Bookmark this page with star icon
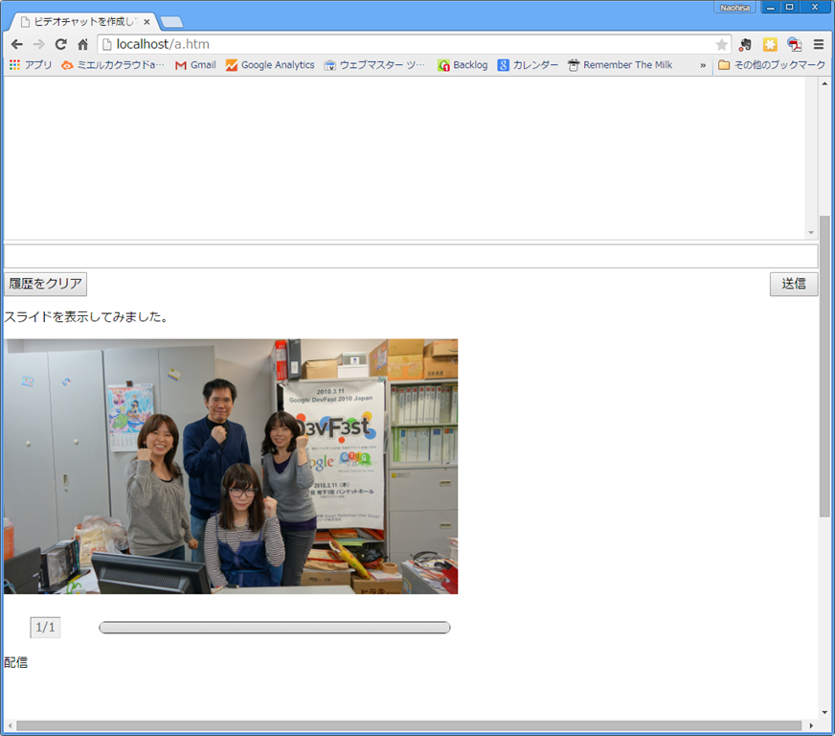835x736 pixels. 721,44
